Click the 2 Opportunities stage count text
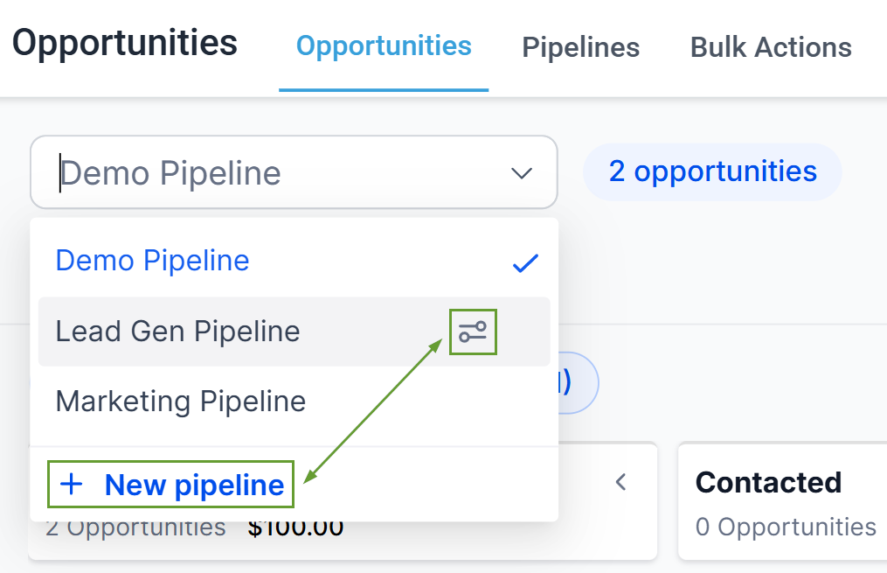 [135, 528]
